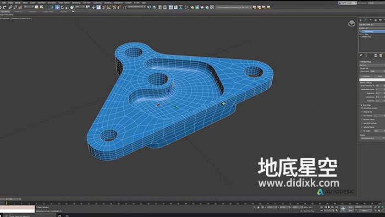Activate the Select and Rotate tool
This screenshot has height=217, width=385.
click(62, 7)
